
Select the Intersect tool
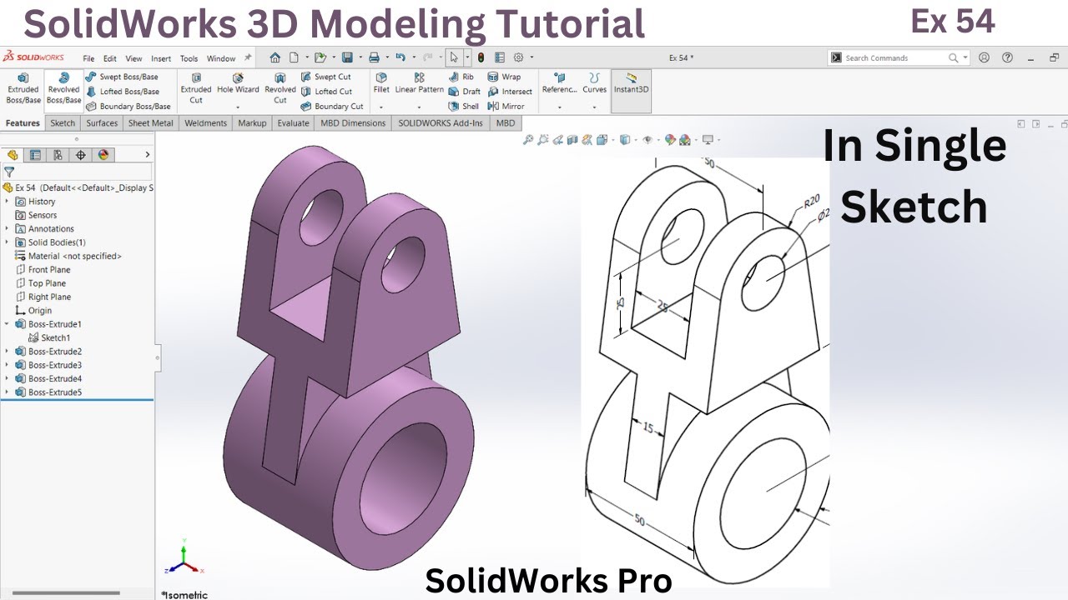click(x=510, y=92)
